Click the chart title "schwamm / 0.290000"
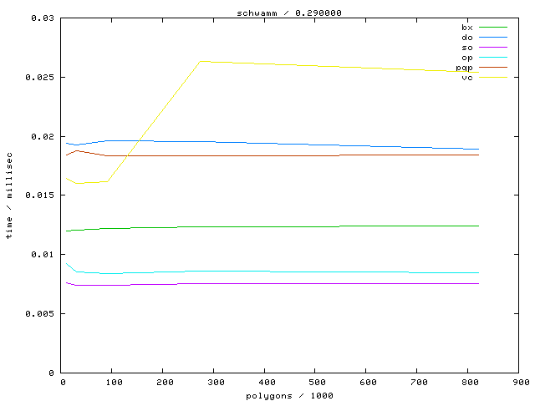The width and height of the screenshot is (535, 401). point(290,13)
